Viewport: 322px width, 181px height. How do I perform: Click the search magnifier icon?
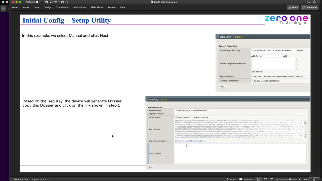click(309, 2)
